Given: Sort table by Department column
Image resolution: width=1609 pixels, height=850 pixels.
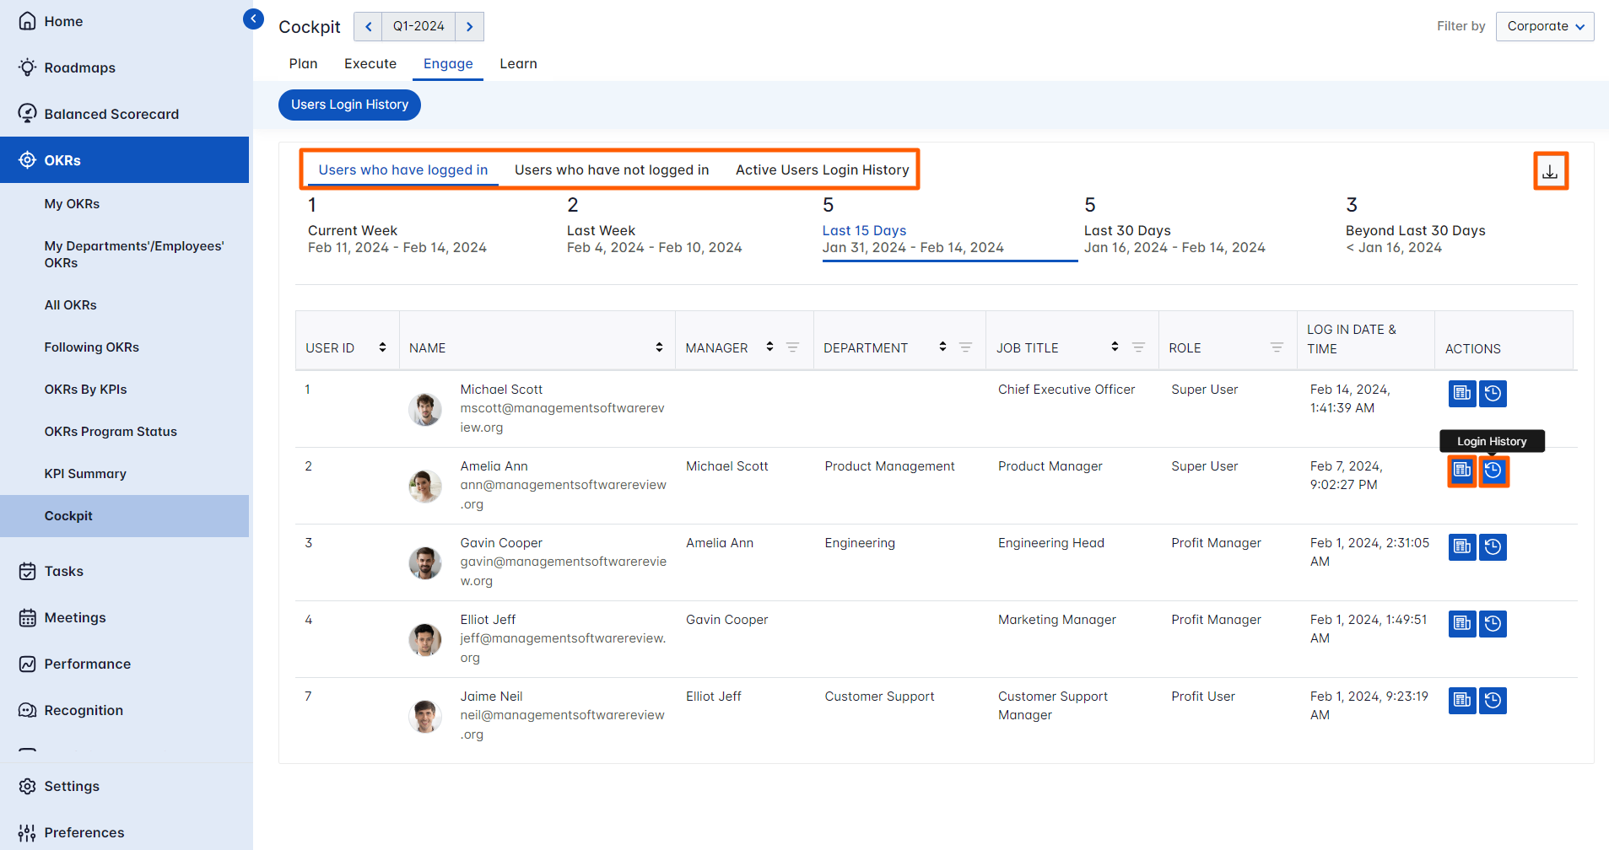Looking at the screenshot, I should point(942,347).
